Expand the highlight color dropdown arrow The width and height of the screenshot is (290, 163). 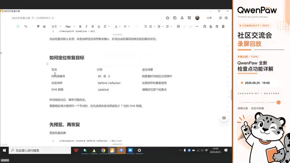129,27
